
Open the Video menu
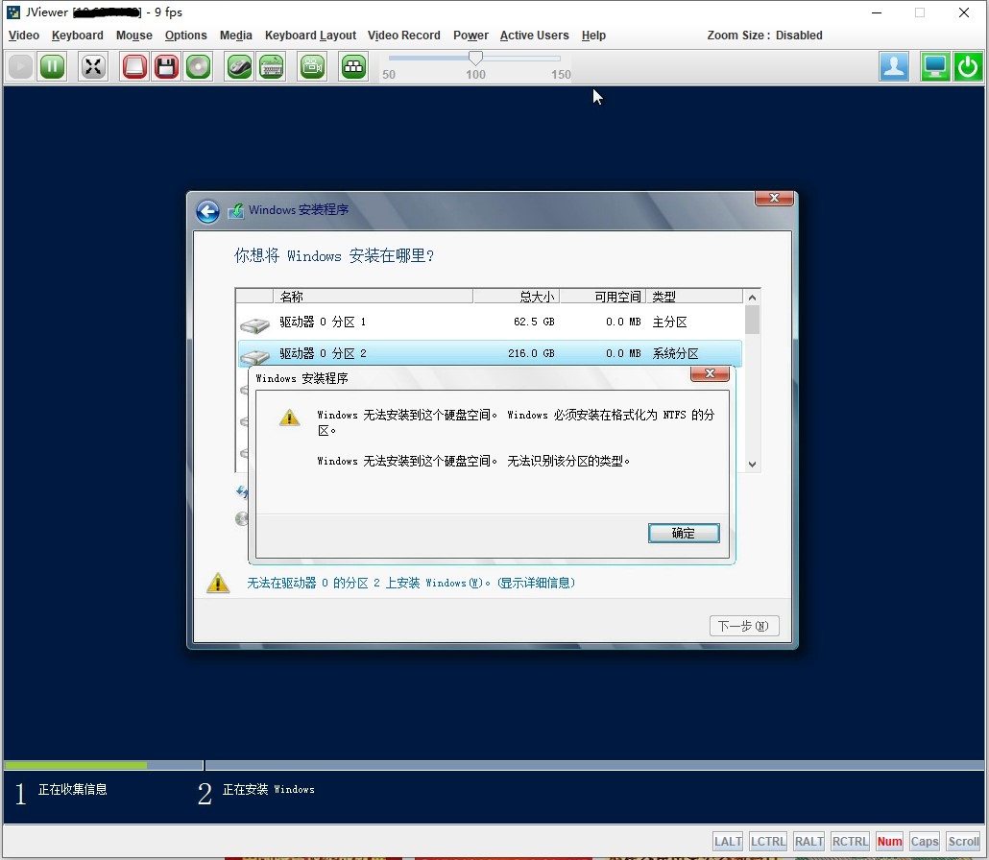point(24,36)
